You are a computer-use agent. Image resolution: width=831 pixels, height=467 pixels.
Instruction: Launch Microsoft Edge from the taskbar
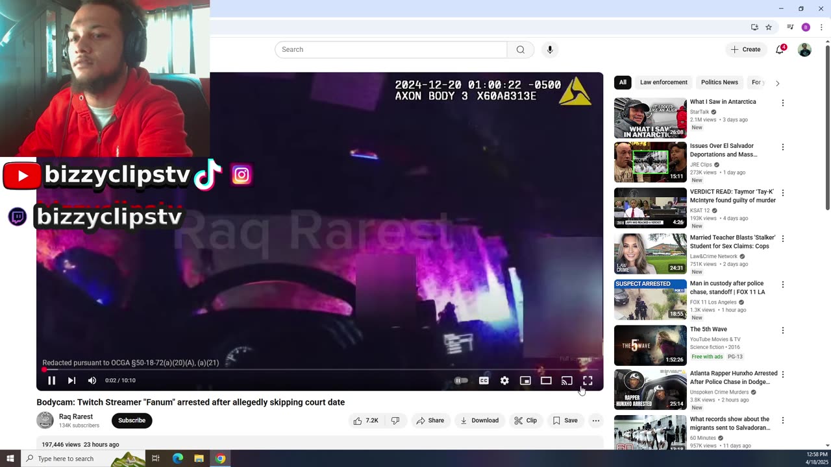coord(177,459)
